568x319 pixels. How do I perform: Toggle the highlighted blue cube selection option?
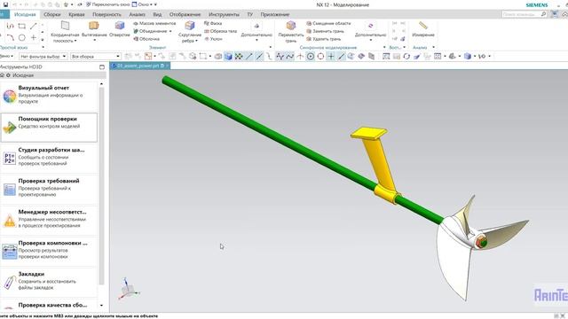(228, 57)
